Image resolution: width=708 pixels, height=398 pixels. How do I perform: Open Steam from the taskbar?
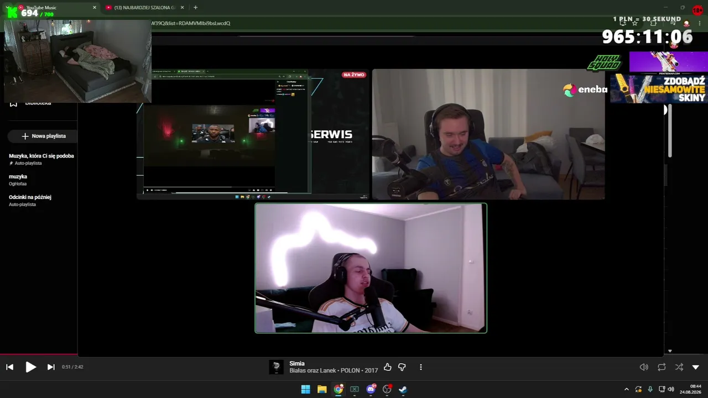coord(403,389)
